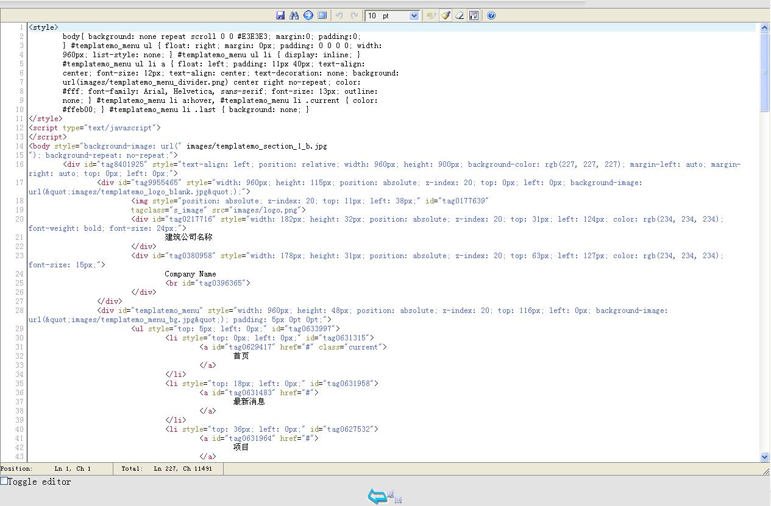Click the fullscreen editor icon
771x506 pixels.
(322, 15)
